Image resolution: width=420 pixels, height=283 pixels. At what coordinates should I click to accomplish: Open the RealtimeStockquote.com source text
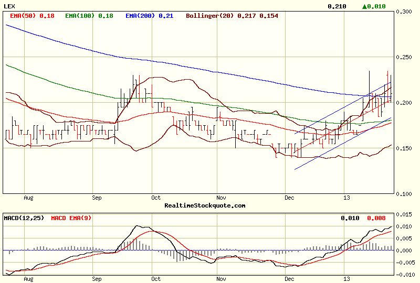[x=205, y=205]
